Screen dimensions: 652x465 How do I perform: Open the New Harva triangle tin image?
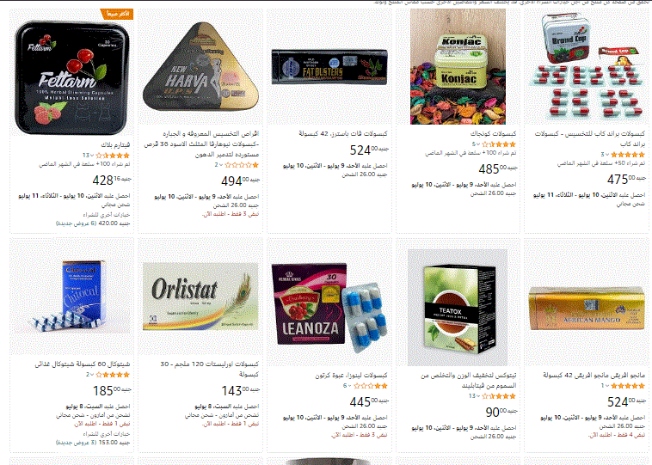click(200, 66)
